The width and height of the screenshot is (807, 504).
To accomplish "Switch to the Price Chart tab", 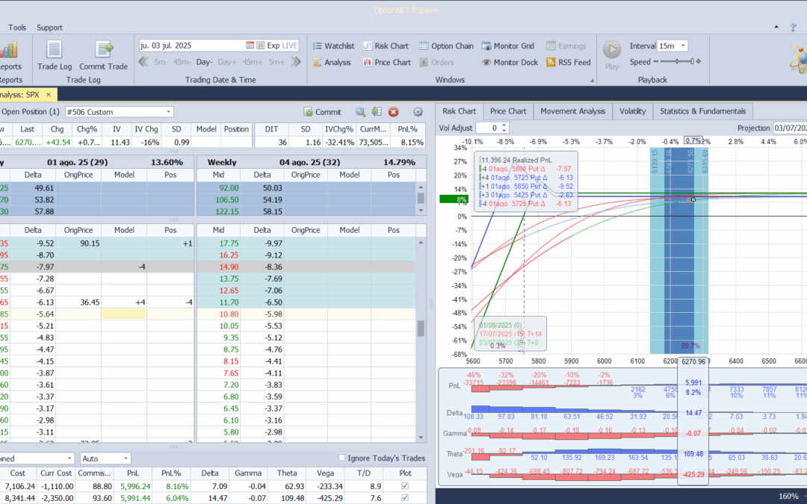I will [x=508, y=111].
